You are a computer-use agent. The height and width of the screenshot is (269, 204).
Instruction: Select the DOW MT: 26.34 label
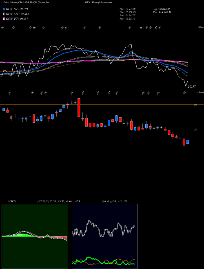[x=17, y=14]
